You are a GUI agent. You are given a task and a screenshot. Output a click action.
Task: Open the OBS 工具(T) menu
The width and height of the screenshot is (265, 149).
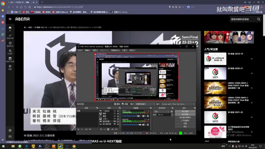click(125, 50)
